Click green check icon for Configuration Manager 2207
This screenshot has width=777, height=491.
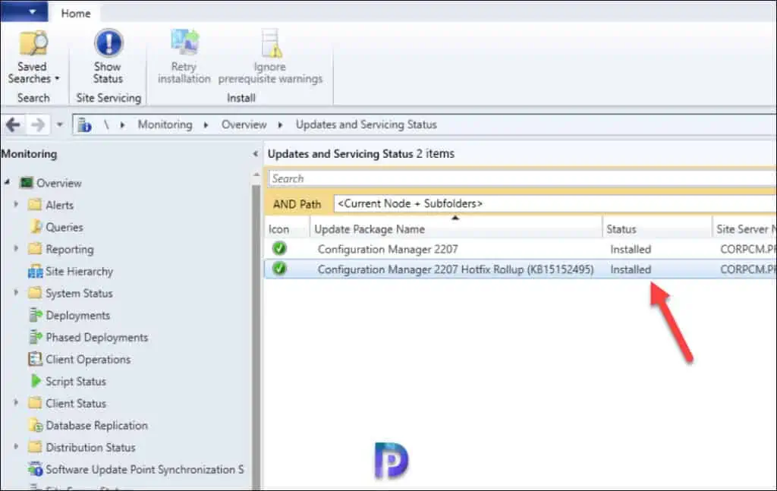279,248
